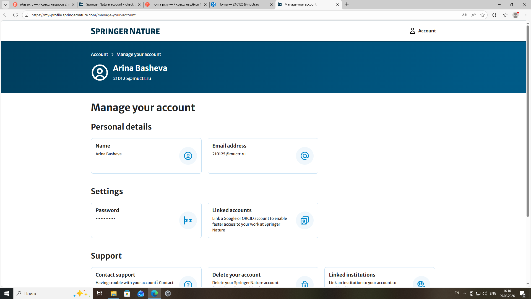Click the asterisk icon on the Password card
This screenshot has width=531, height=299.
188,220
